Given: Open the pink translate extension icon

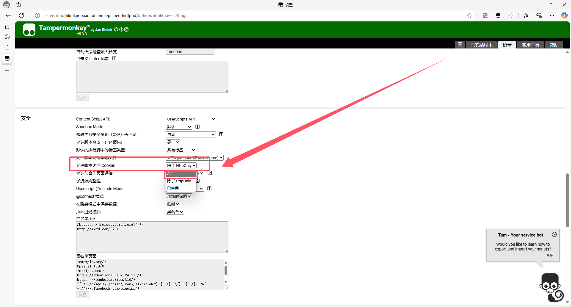Looking at the screenshot, I should point(485,15).
